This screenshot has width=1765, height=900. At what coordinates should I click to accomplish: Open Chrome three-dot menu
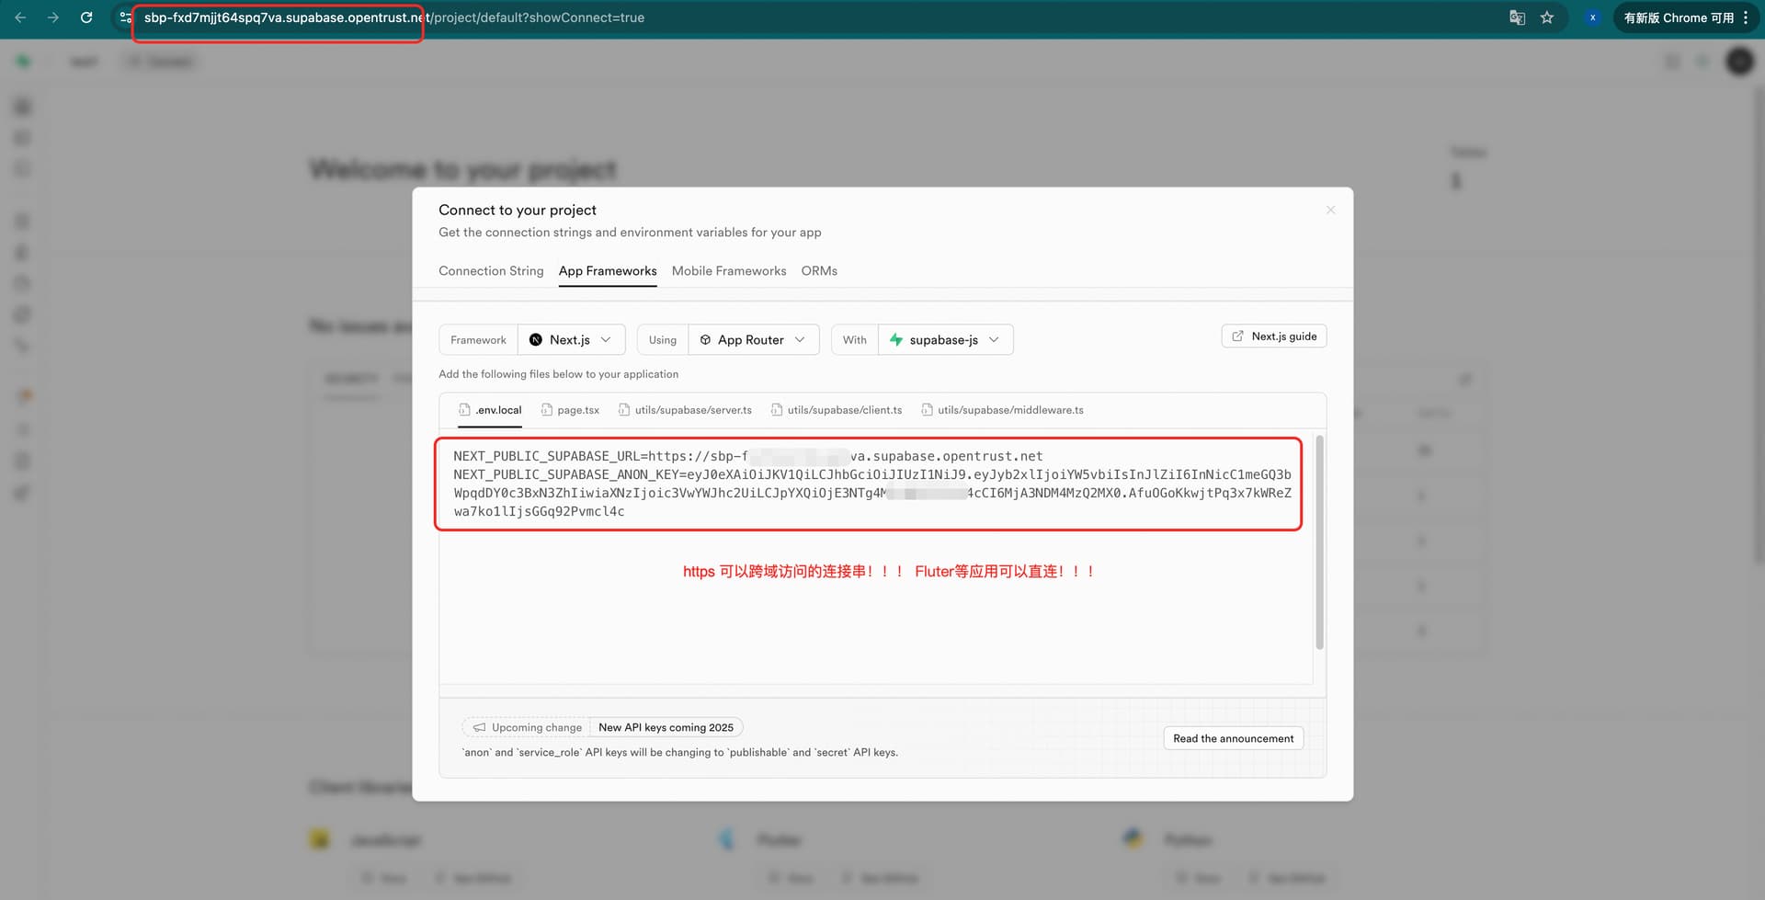1746,17
